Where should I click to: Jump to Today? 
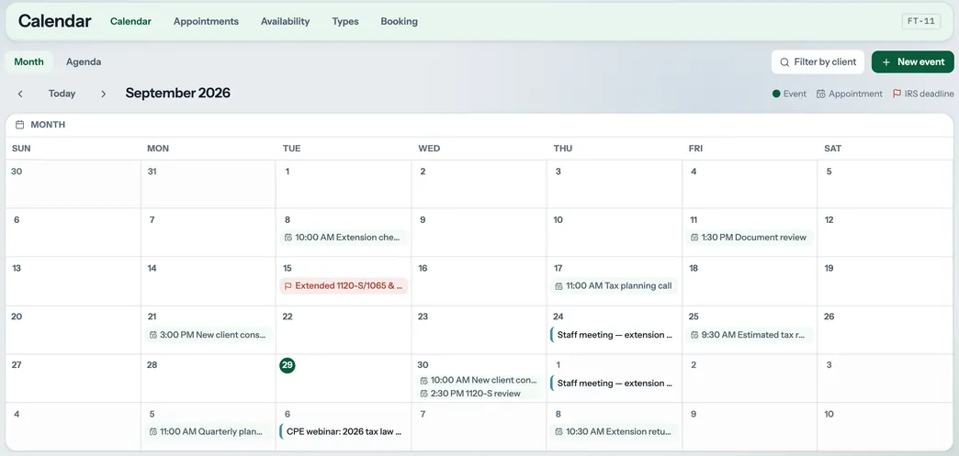pos(62,94)
